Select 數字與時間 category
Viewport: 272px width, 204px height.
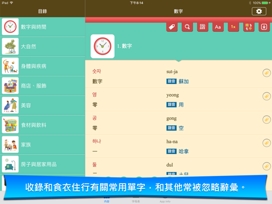42,27
